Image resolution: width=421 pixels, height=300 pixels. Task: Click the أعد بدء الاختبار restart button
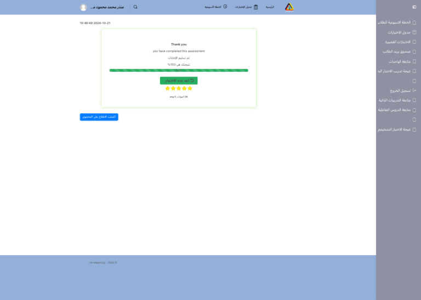(179, 80)
